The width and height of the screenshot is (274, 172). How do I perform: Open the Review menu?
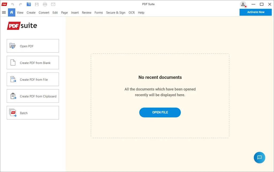click(x=86, y=13)
